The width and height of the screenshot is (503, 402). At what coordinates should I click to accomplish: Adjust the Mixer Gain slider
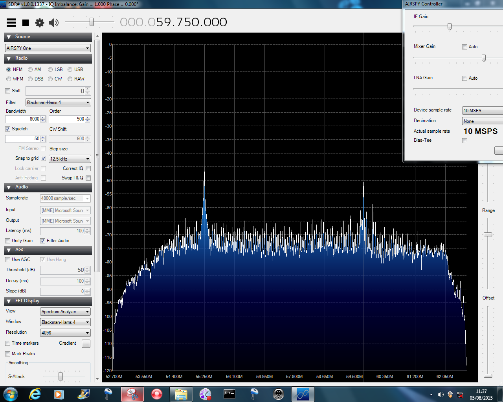pyautogui.click(x=484, y=58)
